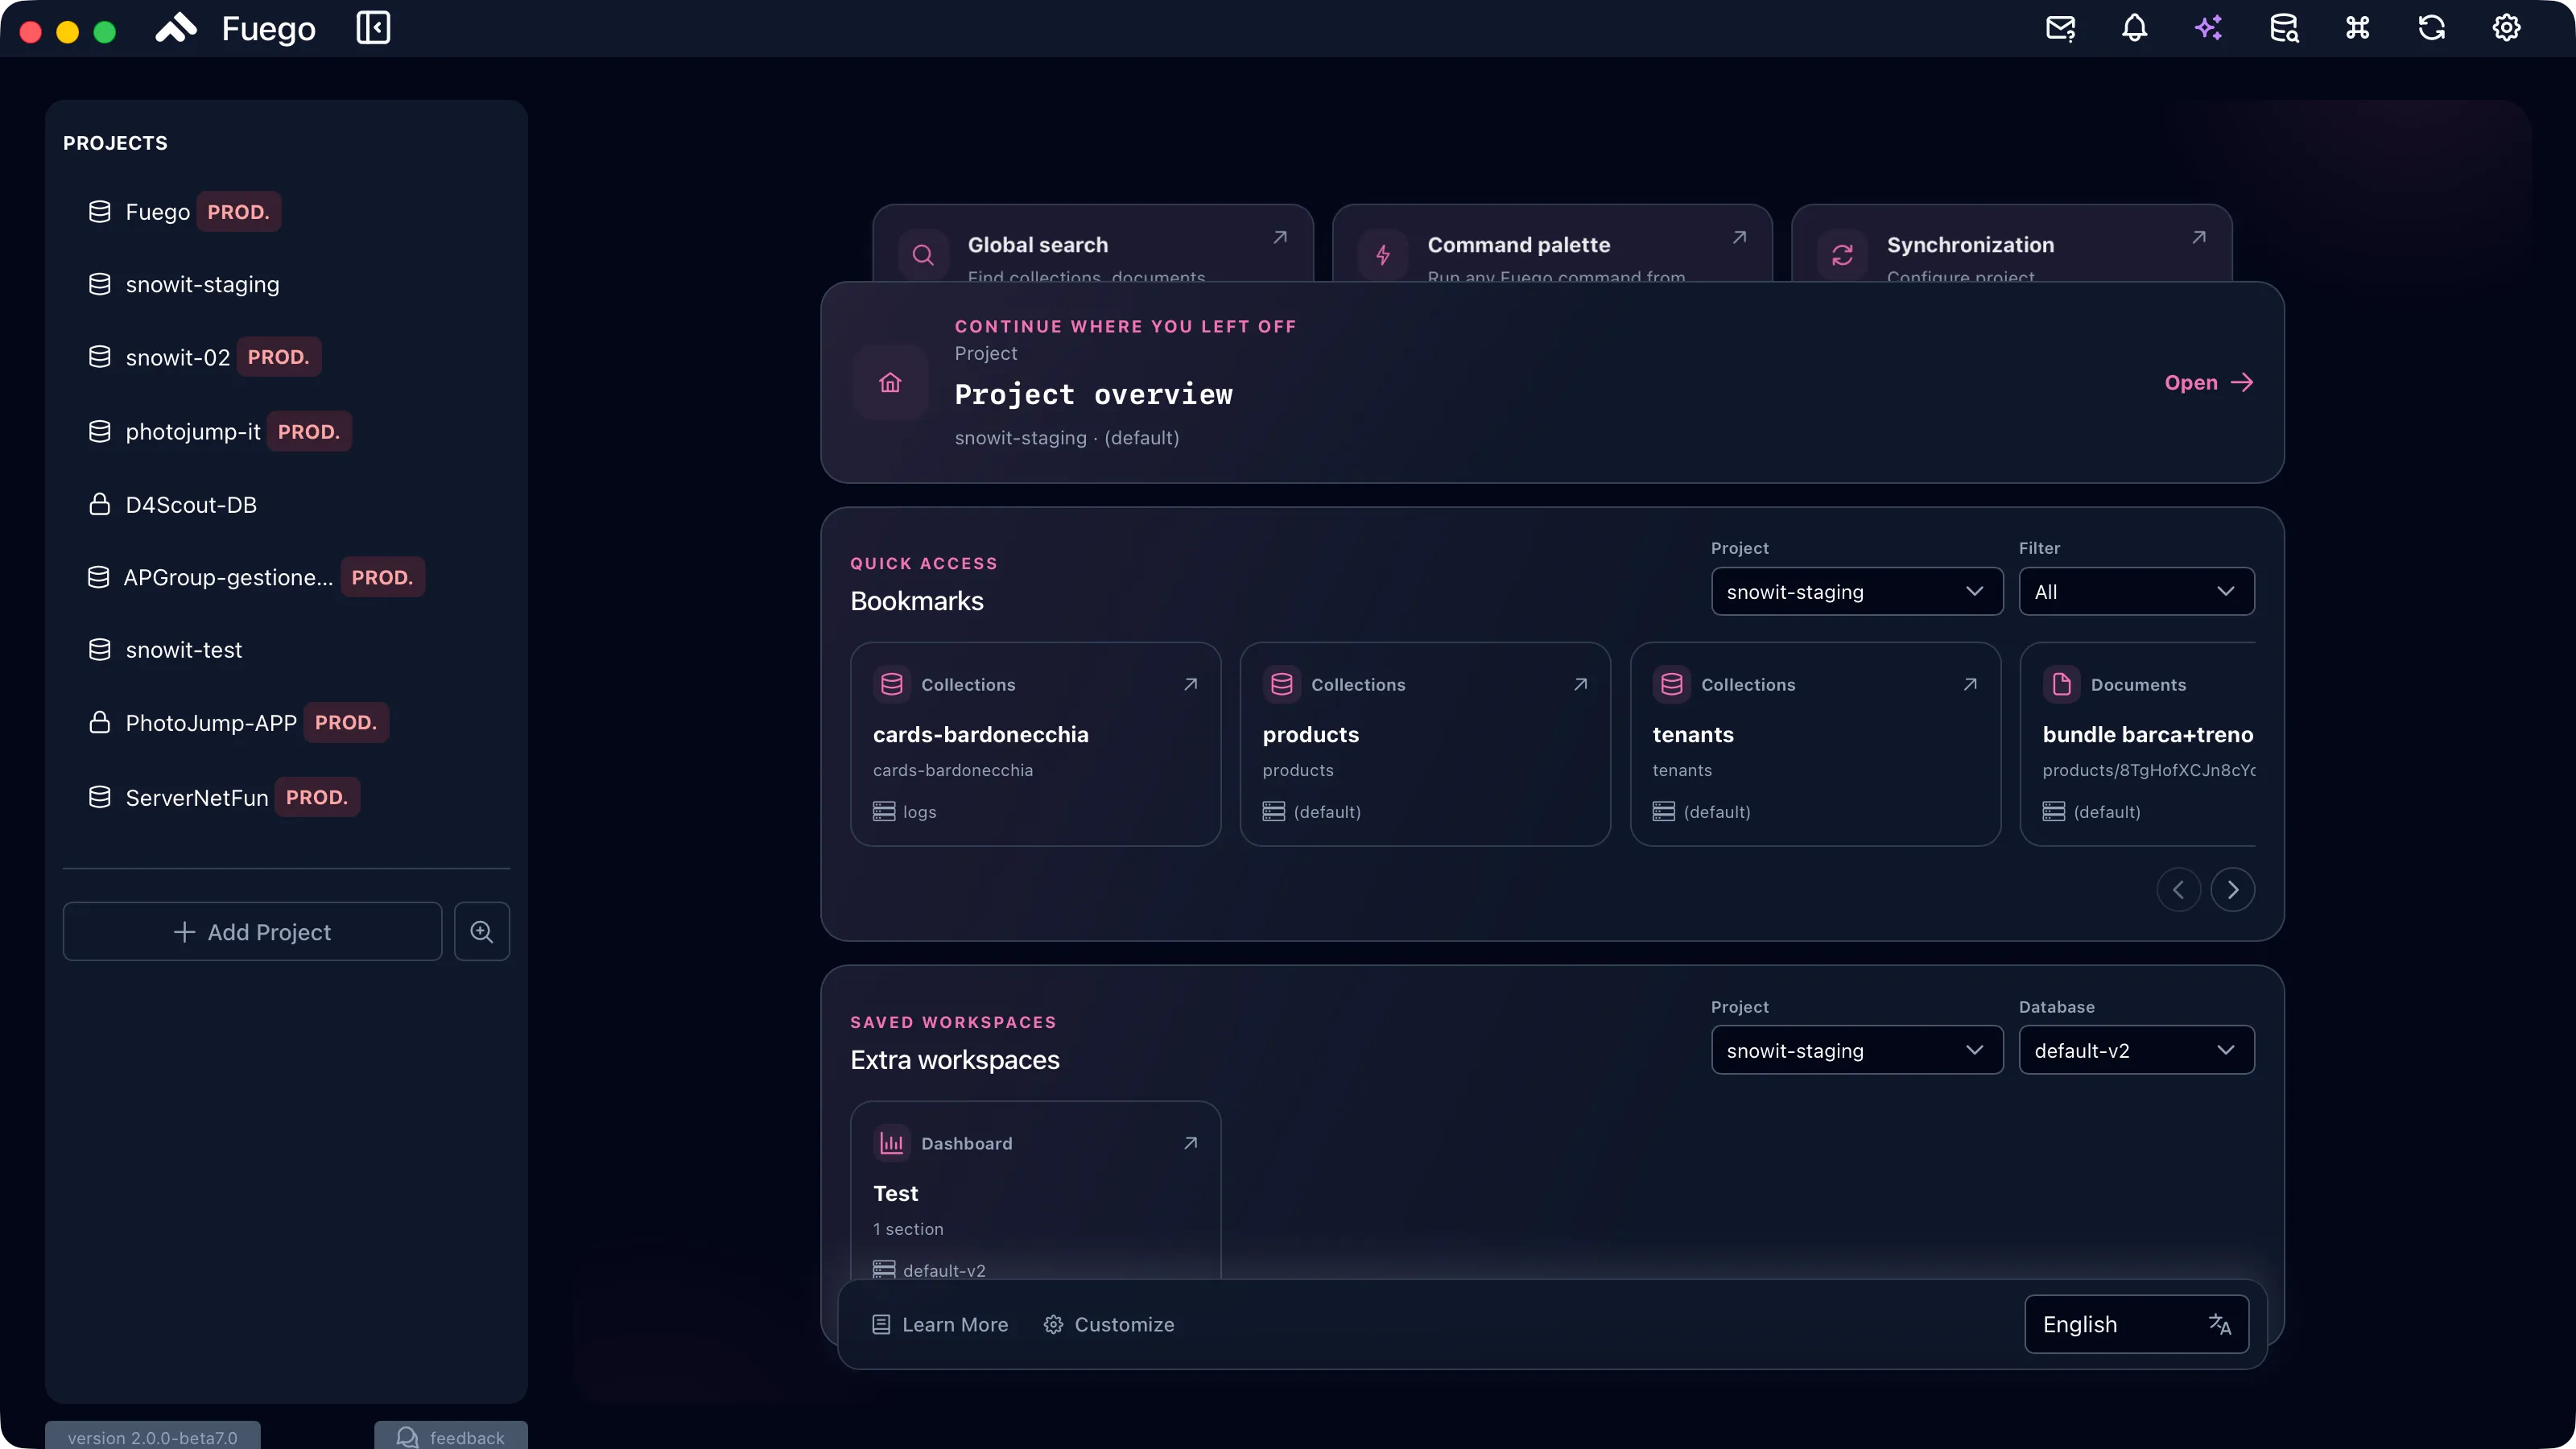Click the lock icon beside PhotoJump-APP
Screen dimensions: 2576x1449
tap(100, 722)
